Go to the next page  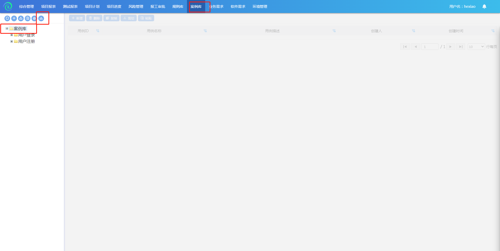pos(451,47)
